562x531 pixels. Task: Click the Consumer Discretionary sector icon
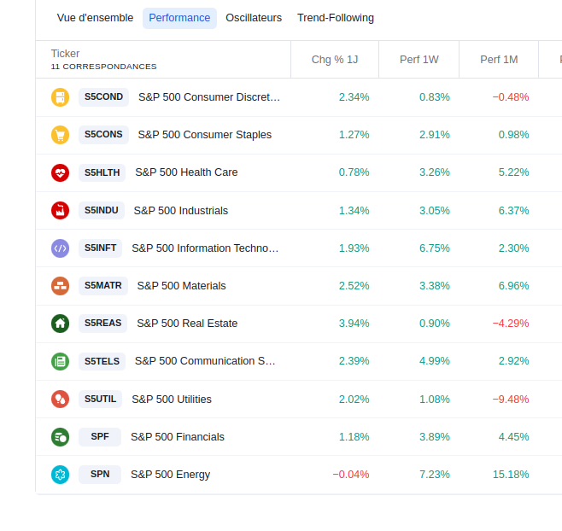tap(60, 97)
